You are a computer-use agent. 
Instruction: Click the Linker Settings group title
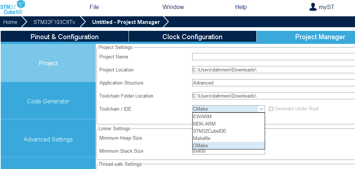pos(114,128)
